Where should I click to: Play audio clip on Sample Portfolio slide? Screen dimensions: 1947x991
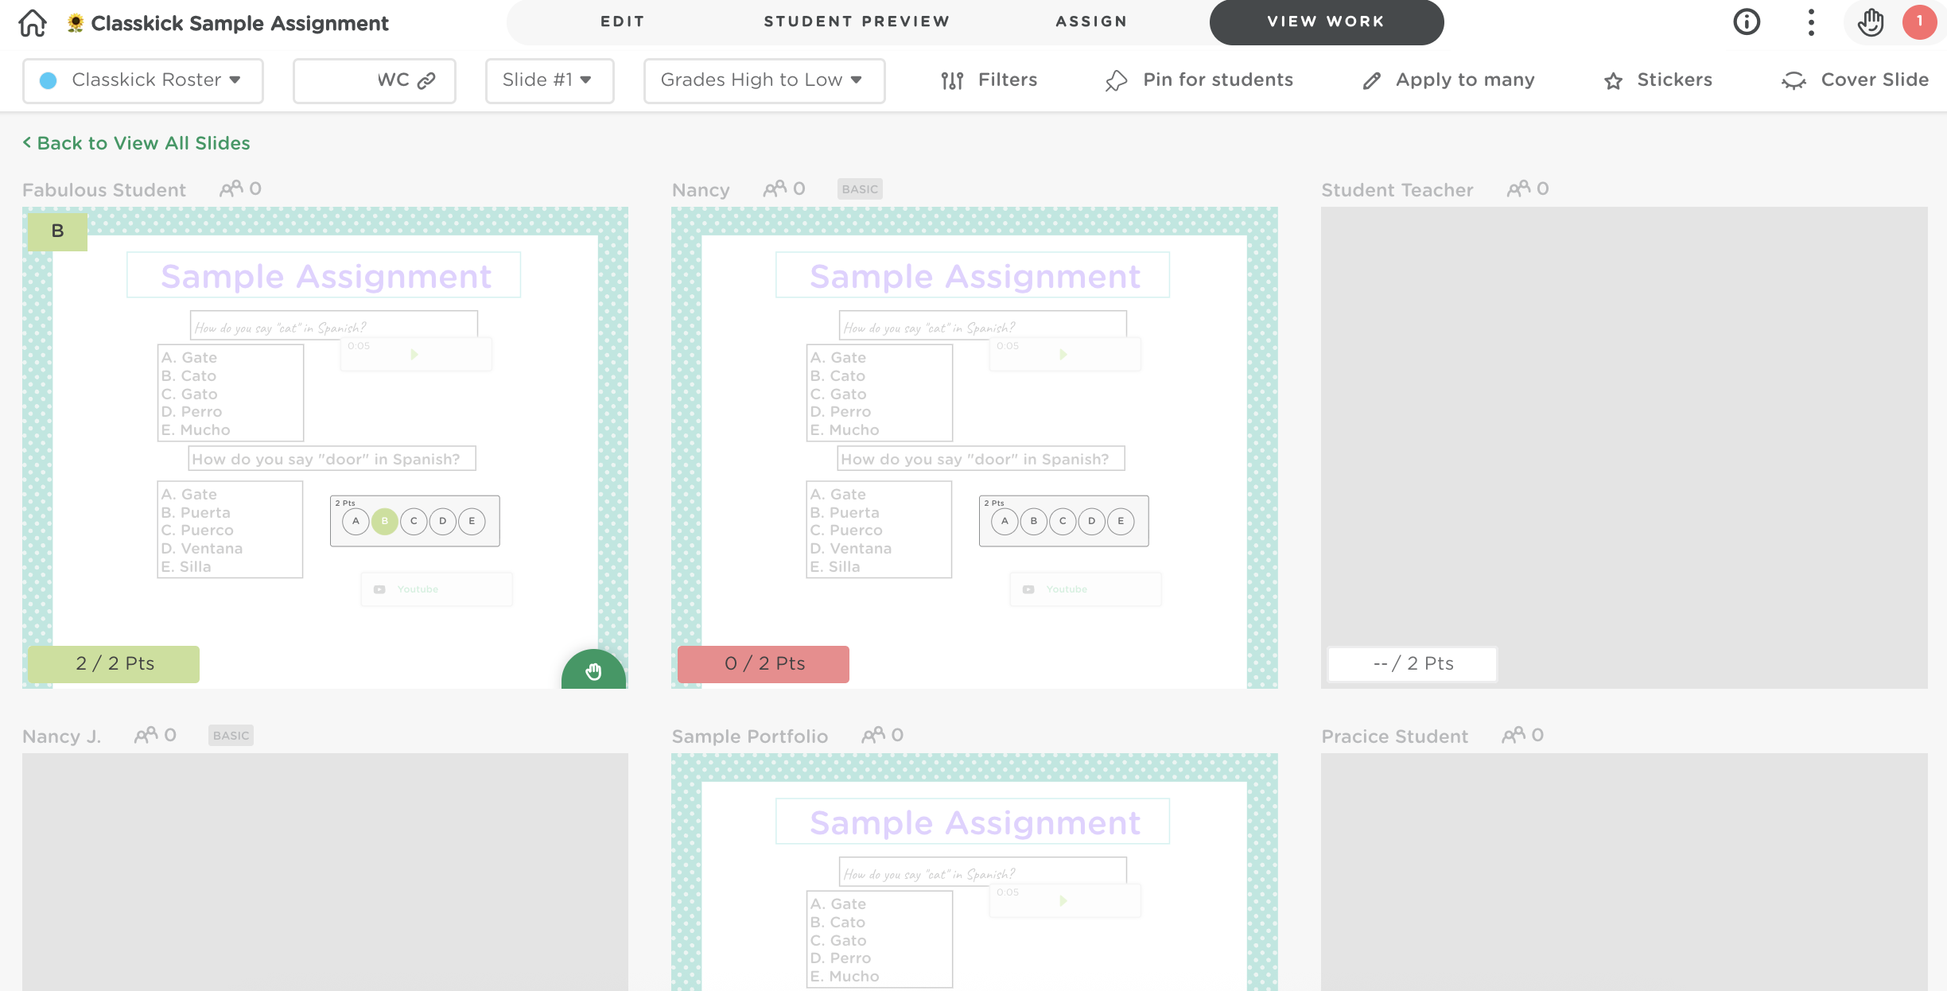tap(1063, 900)
